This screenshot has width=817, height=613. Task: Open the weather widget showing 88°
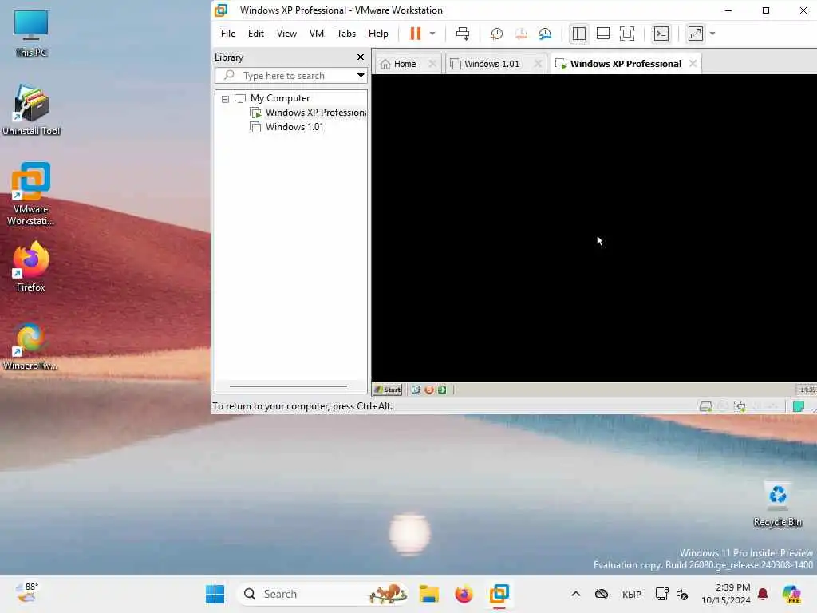pyautogui.click(x=27, y=593)
